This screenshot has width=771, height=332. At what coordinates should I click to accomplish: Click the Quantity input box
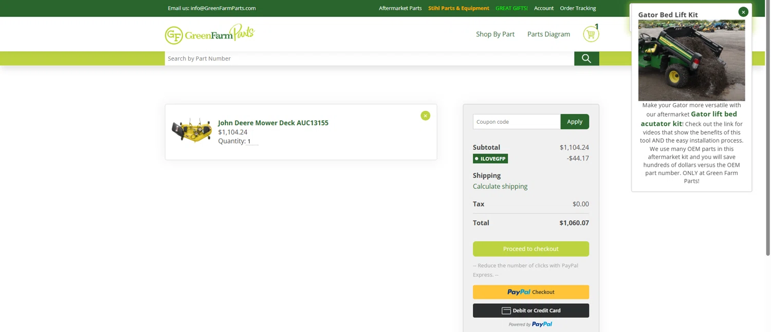(x=252, y=141)
